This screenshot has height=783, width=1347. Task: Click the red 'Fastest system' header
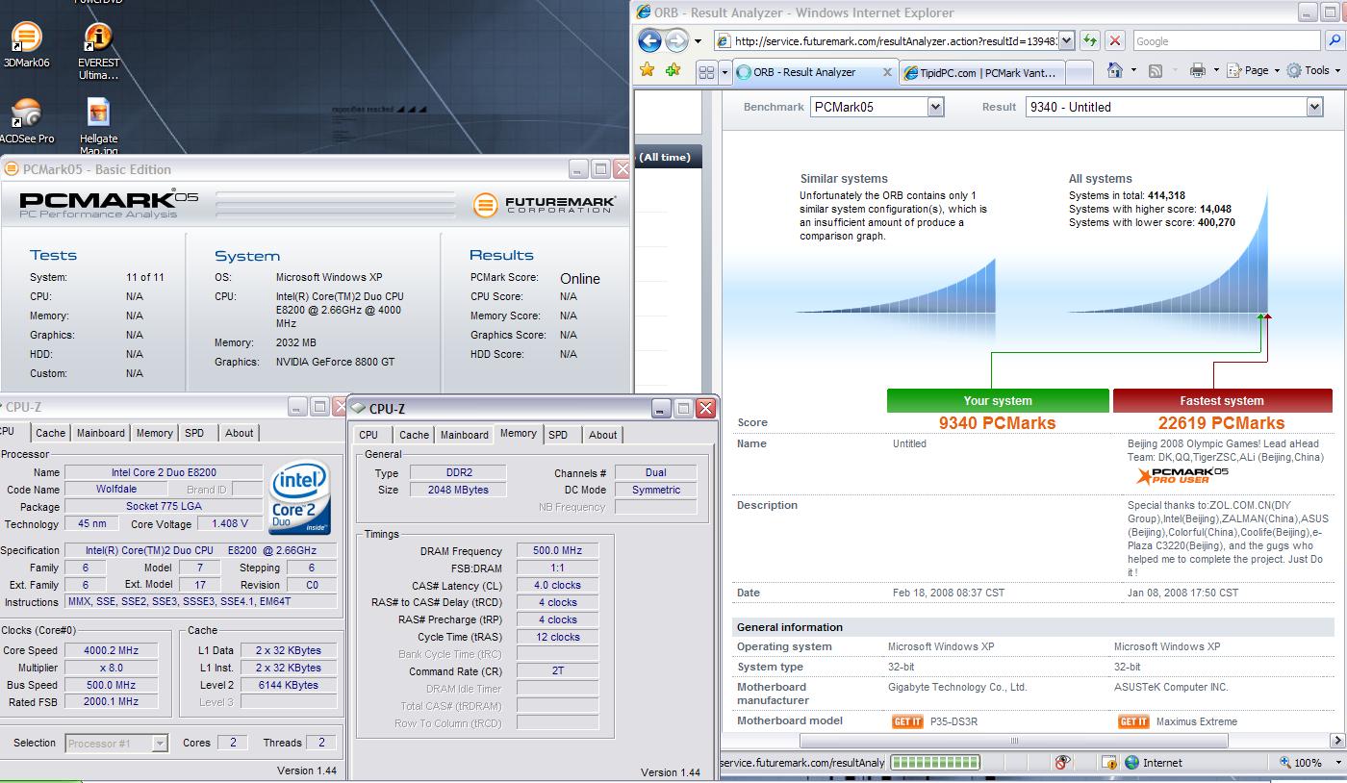point(1222,401)
